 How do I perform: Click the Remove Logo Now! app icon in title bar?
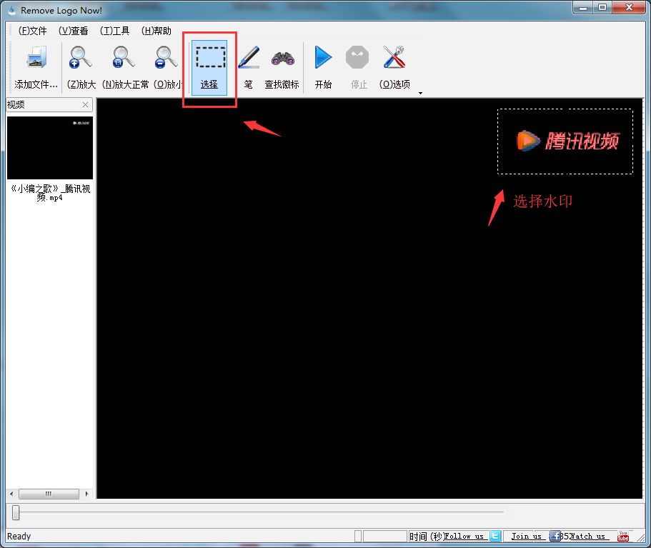12,10
